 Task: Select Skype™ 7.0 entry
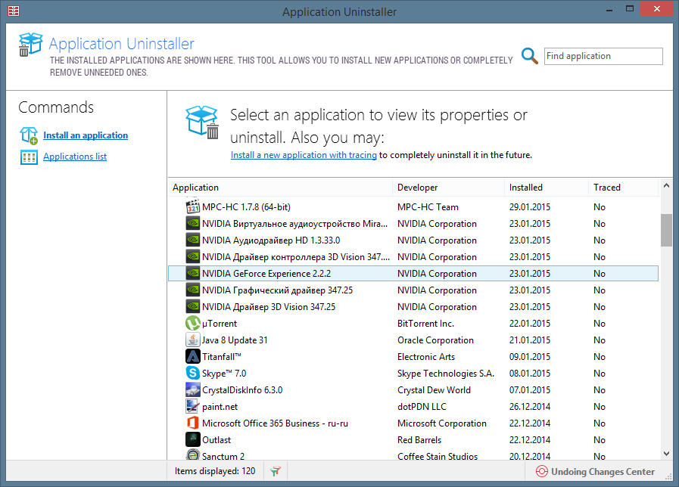(413, 373)
